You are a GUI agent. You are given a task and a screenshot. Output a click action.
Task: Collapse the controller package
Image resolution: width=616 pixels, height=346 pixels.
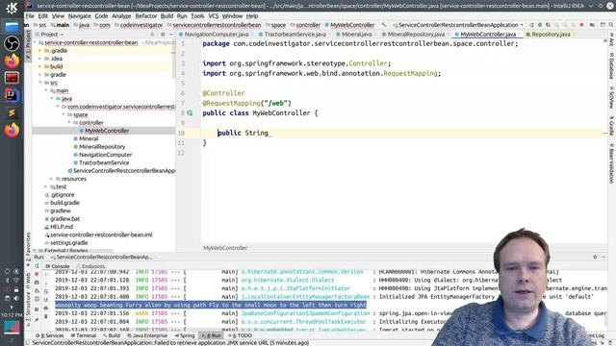[x=69, y=122]
